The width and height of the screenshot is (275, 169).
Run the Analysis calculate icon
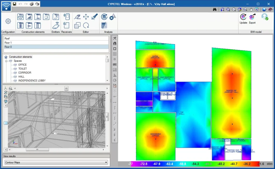[104, 17]
